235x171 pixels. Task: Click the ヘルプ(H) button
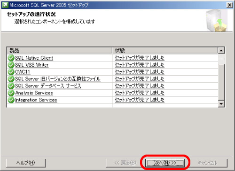(x=26, y=163)
